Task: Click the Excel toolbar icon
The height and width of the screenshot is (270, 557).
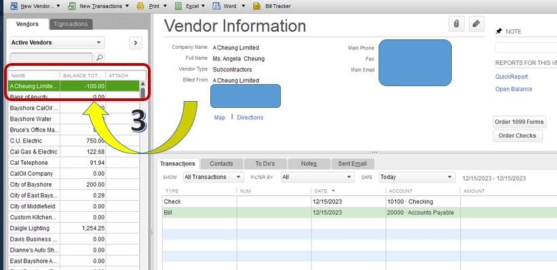Action: coord(178,6)
